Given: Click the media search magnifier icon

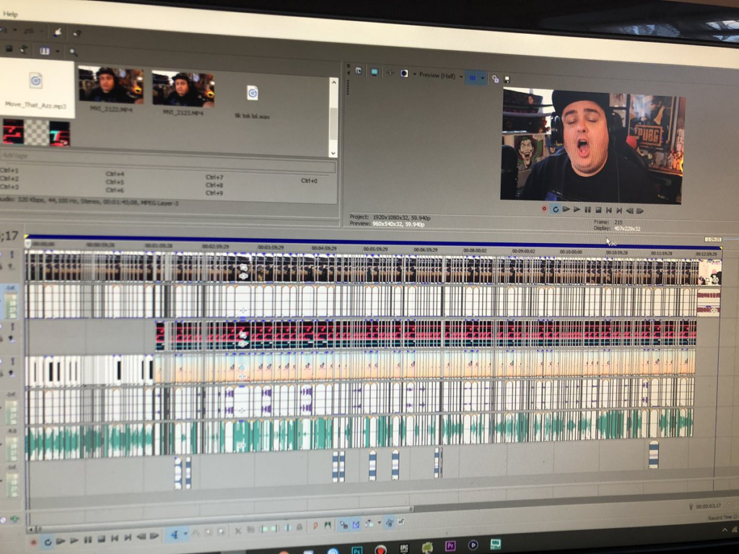Looking at the screenshot, I should click(73, 52).
